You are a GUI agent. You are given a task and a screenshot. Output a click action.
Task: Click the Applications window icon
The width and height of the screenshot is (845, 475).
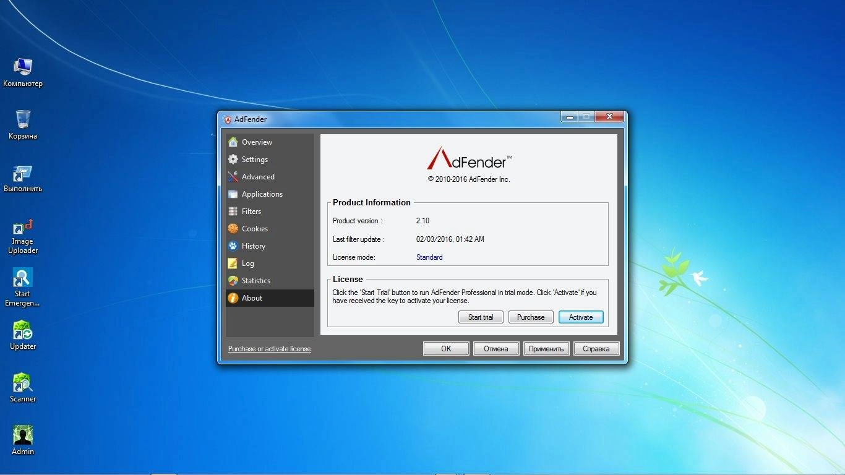point(233,194)
